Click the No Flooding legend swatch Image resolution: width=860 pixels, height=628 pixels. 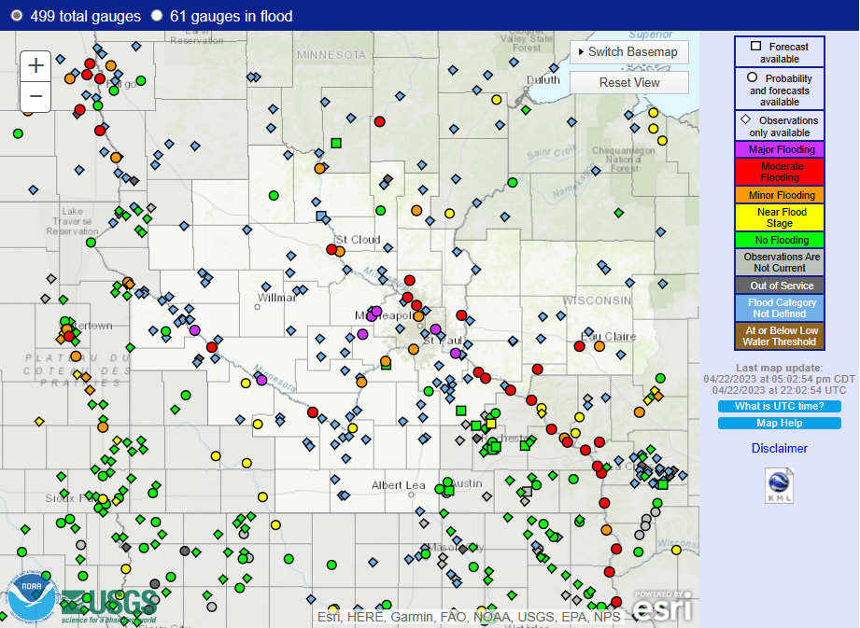point(780,240)
